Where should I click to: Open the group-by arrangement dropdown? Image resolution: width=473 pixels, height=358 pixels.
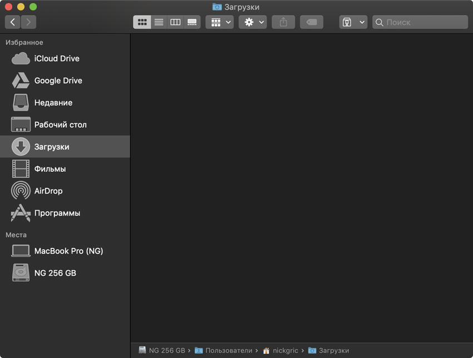pos(220,22)
